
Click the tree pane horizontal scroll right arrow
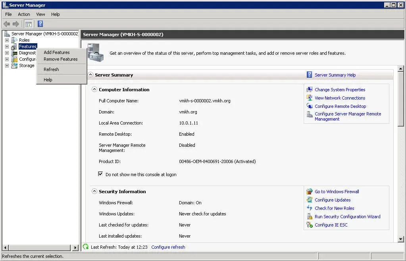coord(75,248)
